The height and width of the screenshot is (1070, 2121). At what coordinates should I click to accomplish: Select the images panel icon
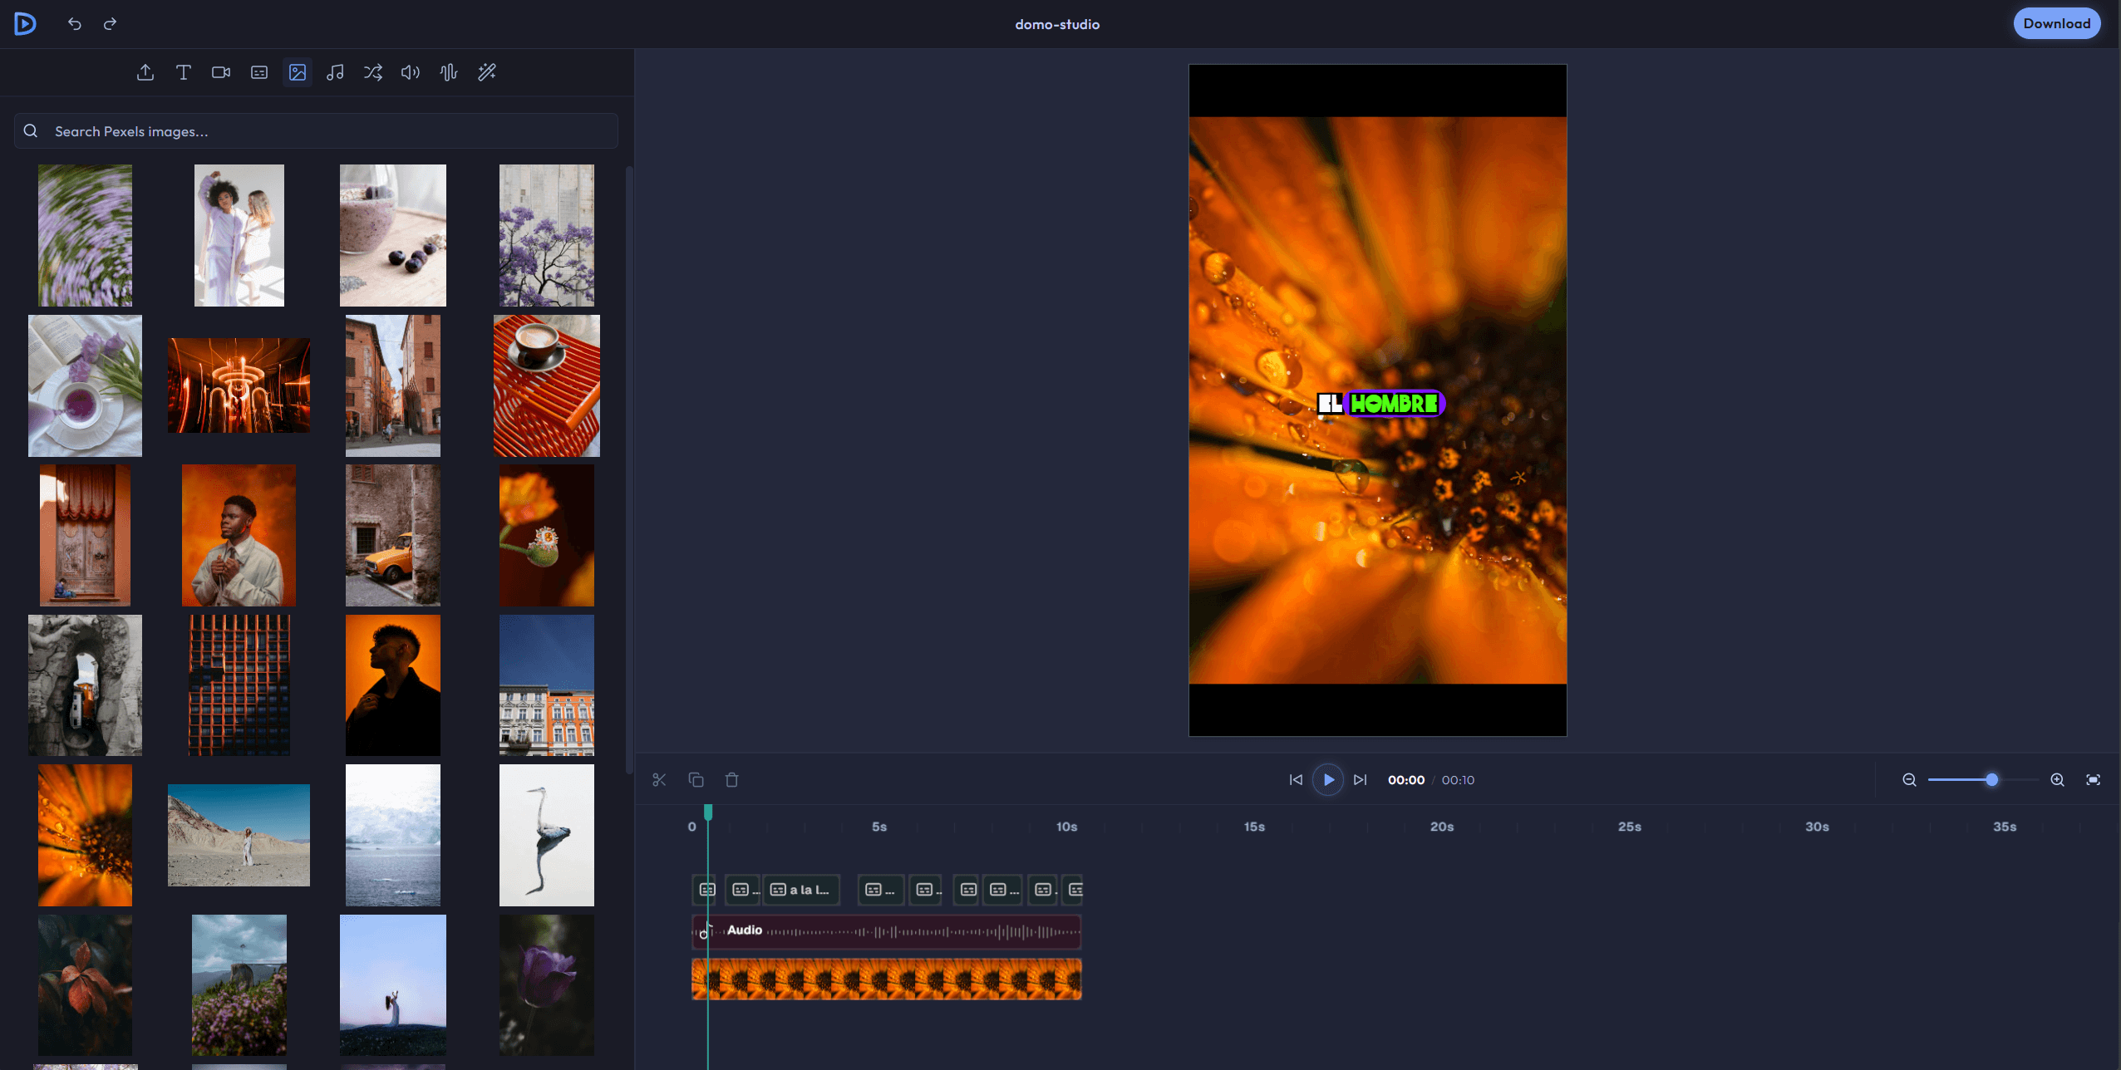pyautogui.click(x=298, y=72)
